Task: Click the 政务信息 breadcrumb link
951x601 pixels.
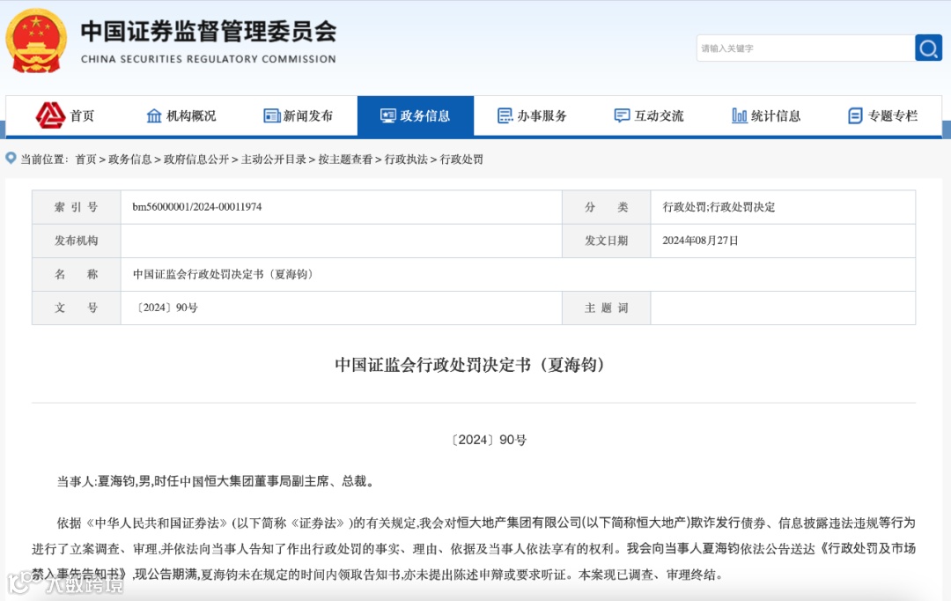Action: [x=129, y=159]
